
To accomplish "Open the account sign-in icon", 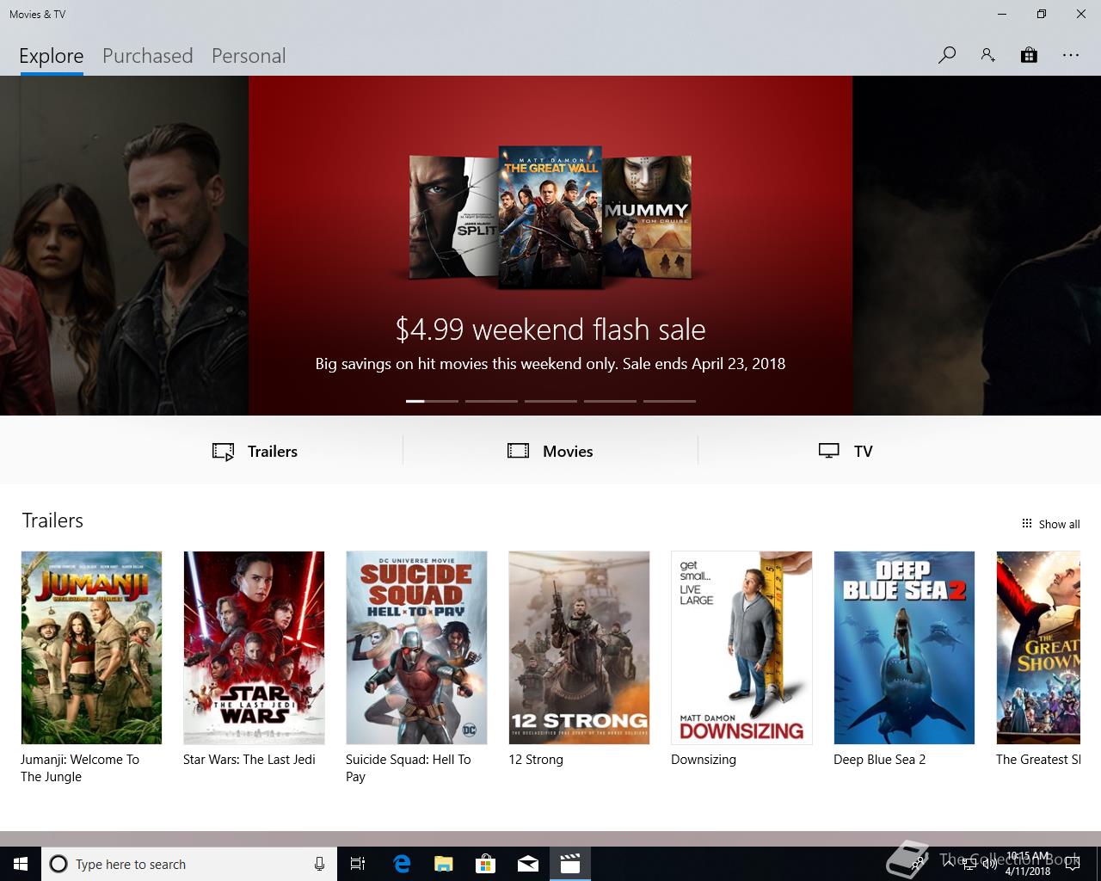I will click(x=987, y=55).
